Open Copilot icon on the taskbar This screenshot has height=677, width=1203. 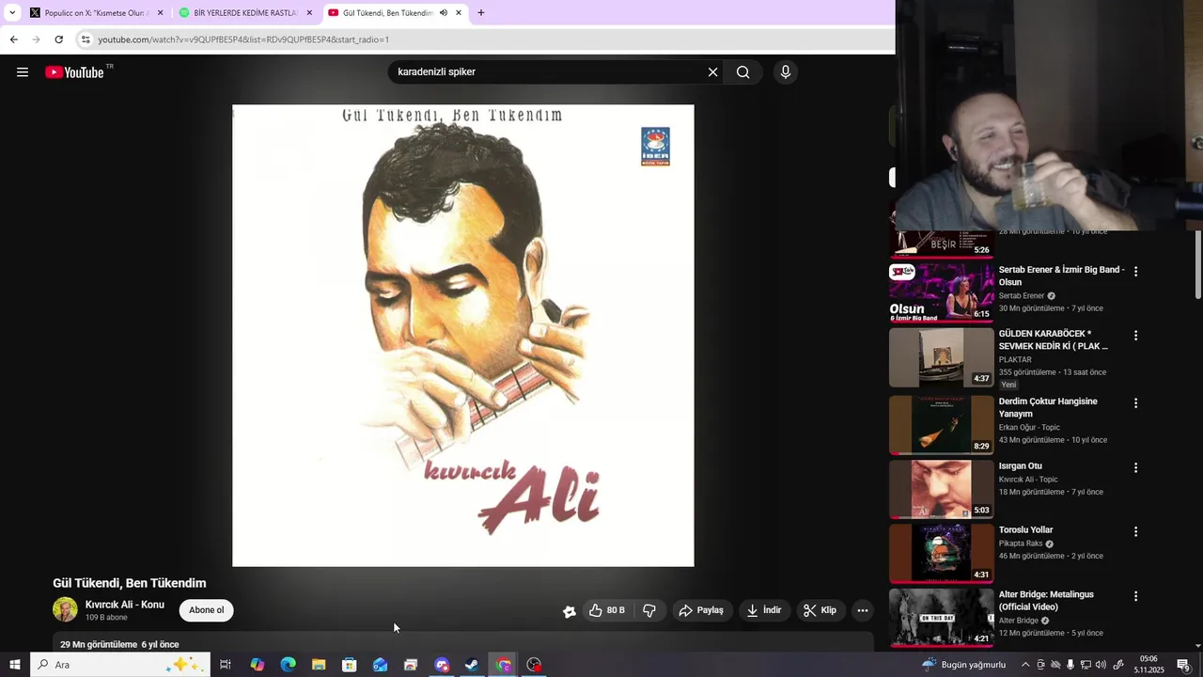click(x=257, y=665)
